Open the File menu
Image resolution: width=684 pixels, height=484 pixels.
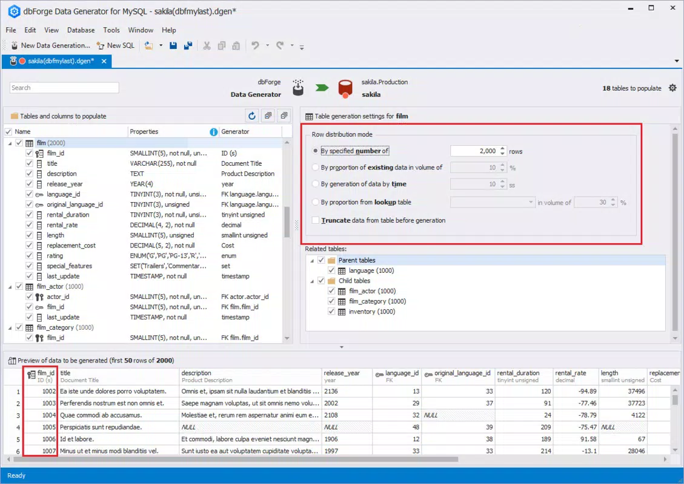[11, 30]
